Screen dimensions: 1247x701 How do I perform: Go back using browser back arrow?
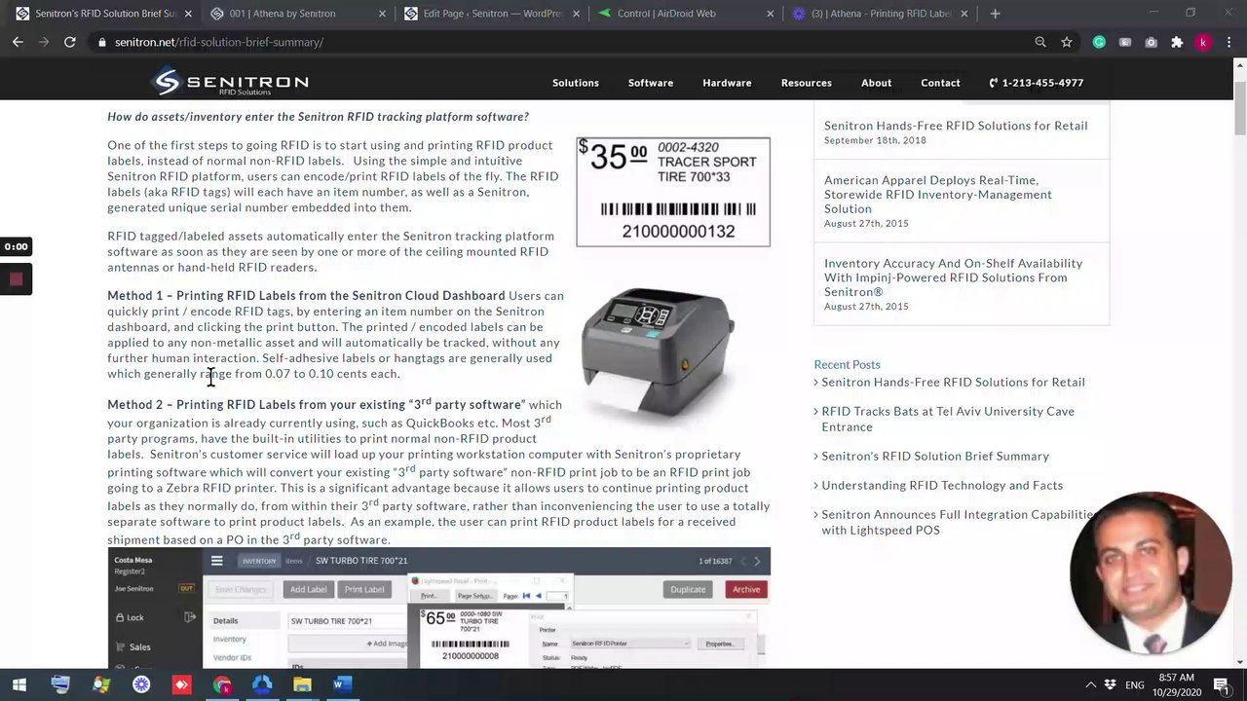click(x=18, y=42)
